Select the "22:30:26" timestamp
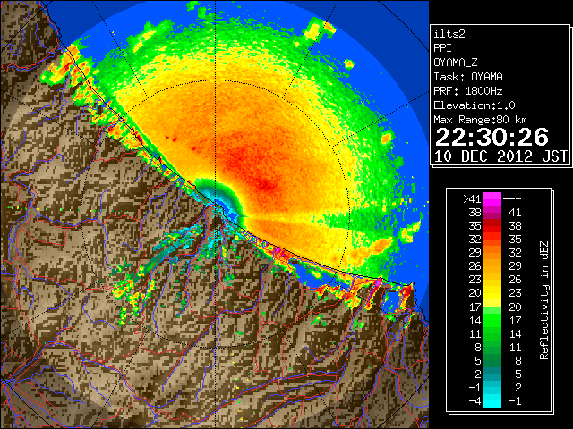The image size is (573, 429). pyautogui.click(x=492, y=137)
